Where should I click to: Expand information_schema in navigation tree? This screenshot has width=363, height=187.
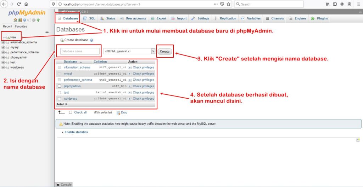[x=3, y=42]
